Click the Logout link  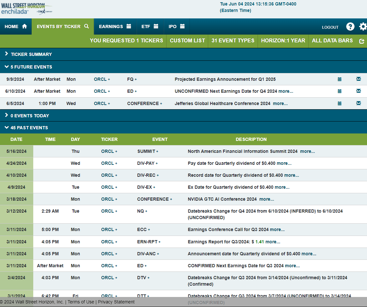coord(330,27)
